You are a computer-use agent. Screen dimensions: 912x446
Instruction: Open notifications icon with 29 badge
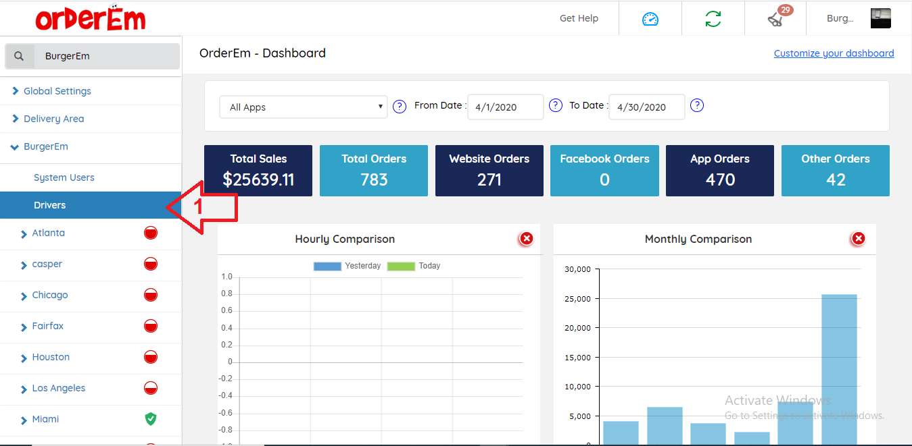(x=775, y=19)
